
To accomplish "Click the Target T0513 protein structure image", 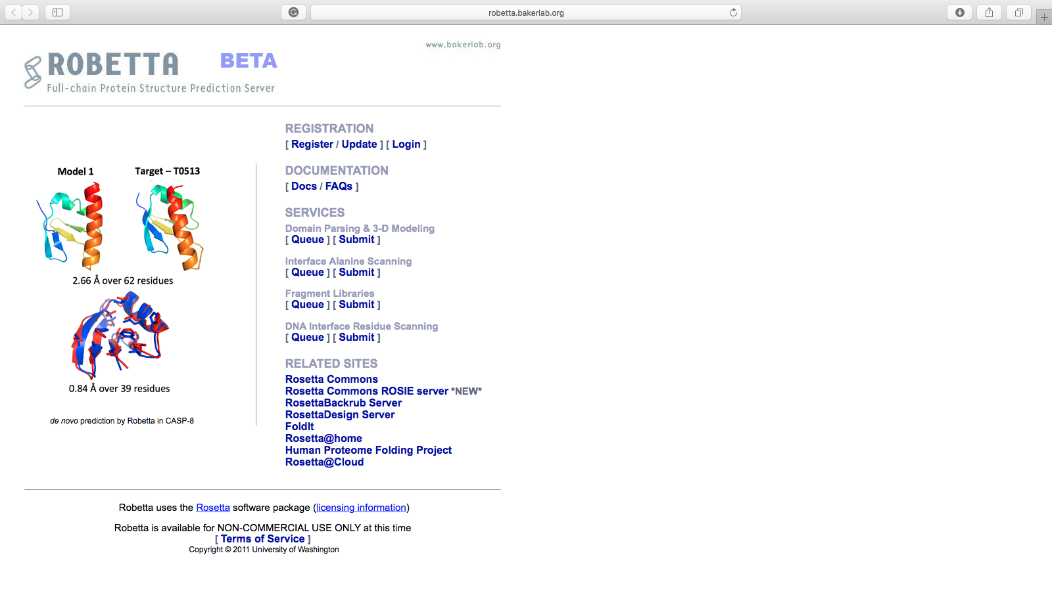I will point(170,227).
